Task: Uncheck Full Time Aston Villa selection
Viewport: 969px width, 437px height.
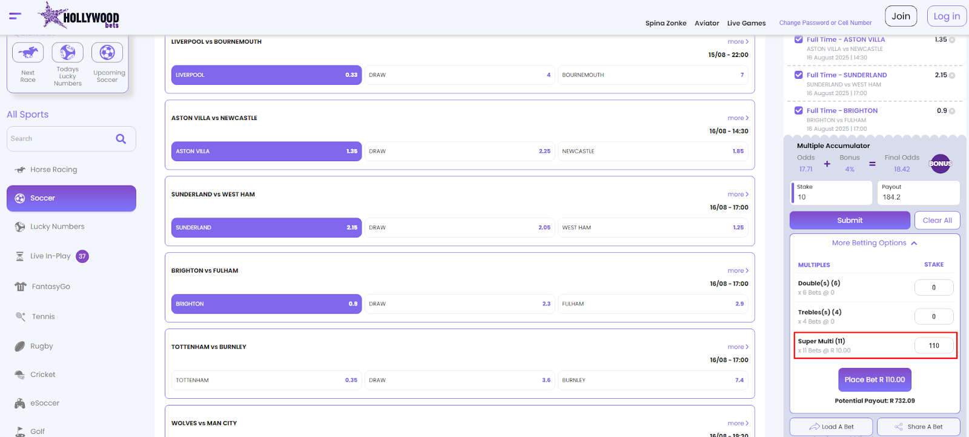Action: (x=798, y=40)
